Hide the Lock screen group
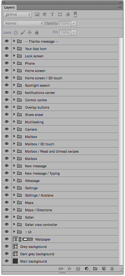 [x=7, y=56]
